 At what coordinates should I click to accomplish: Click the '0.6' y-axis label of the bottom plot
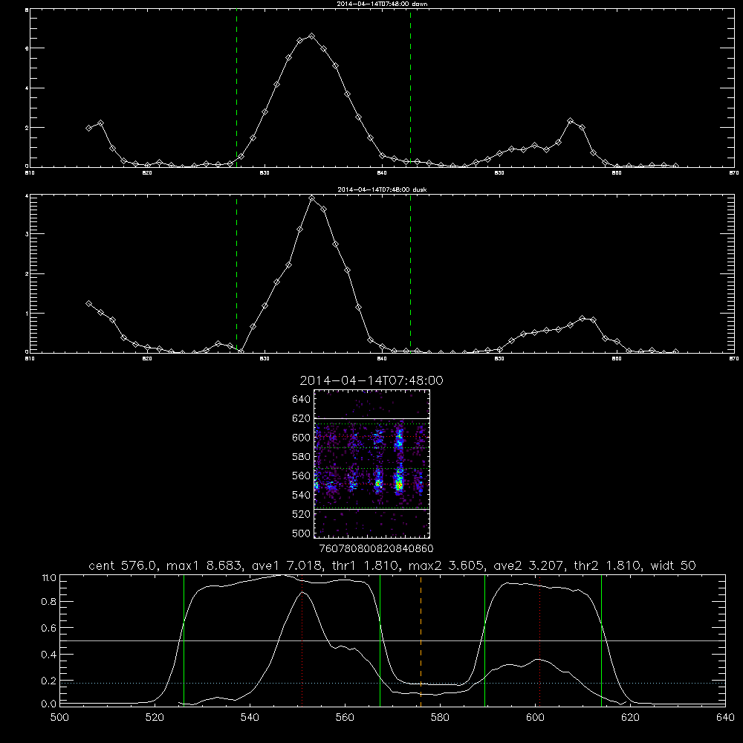click(x=49, y=628)
